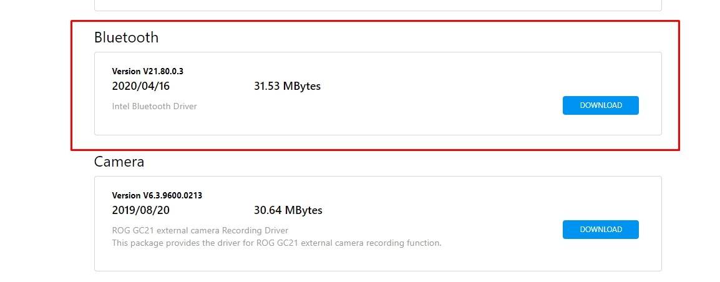This screenshot has width=720, height=282.
Task: Click the Bluetooth section heading
Action: tap(126, 37)
